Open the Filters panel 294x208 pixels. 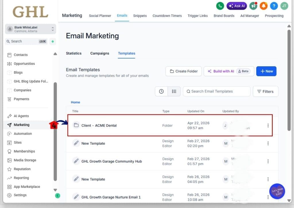tap(265, 91)
